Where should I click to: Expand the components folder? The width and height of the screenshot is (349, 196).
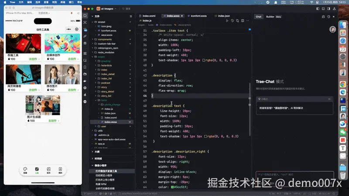[92, 39]
